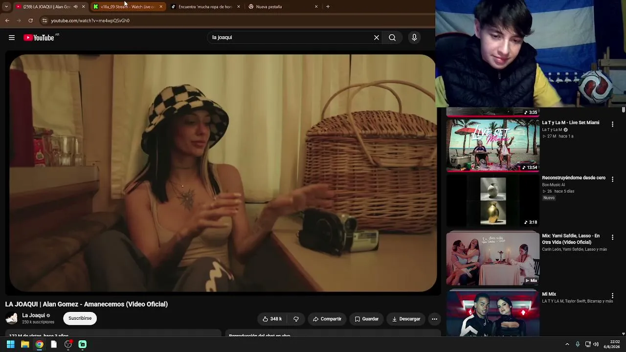Open File Explorer from the taskbar
Screen dimensions: 626x352
point(25,345)
